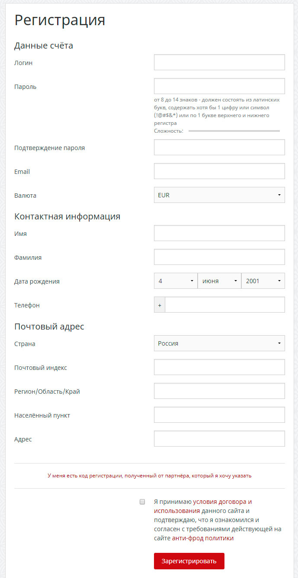
Task: Select the Адрес input field
Action: 219,439
